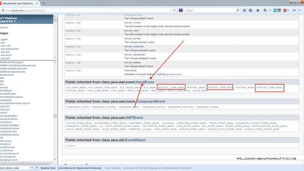The height and width of the screenshot is (171, 304).
Task: Open the red blocker icon's dropdown arrow
Action: coord(288,10)
